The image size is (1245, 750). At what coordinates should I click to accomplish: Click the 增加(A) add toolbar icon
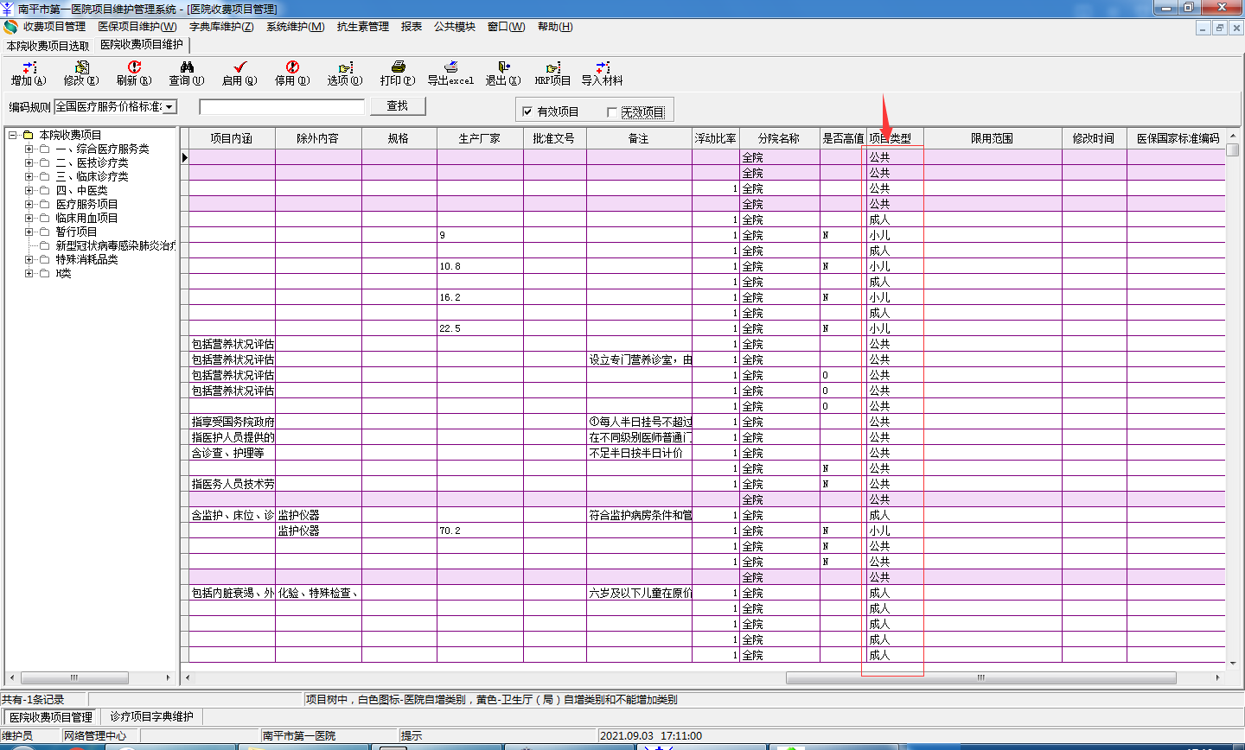click(x=29, y=73)
